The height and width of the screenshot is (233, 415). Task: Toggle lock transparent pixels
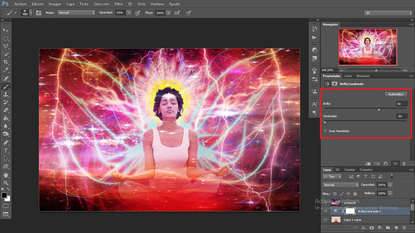(335, 194)
